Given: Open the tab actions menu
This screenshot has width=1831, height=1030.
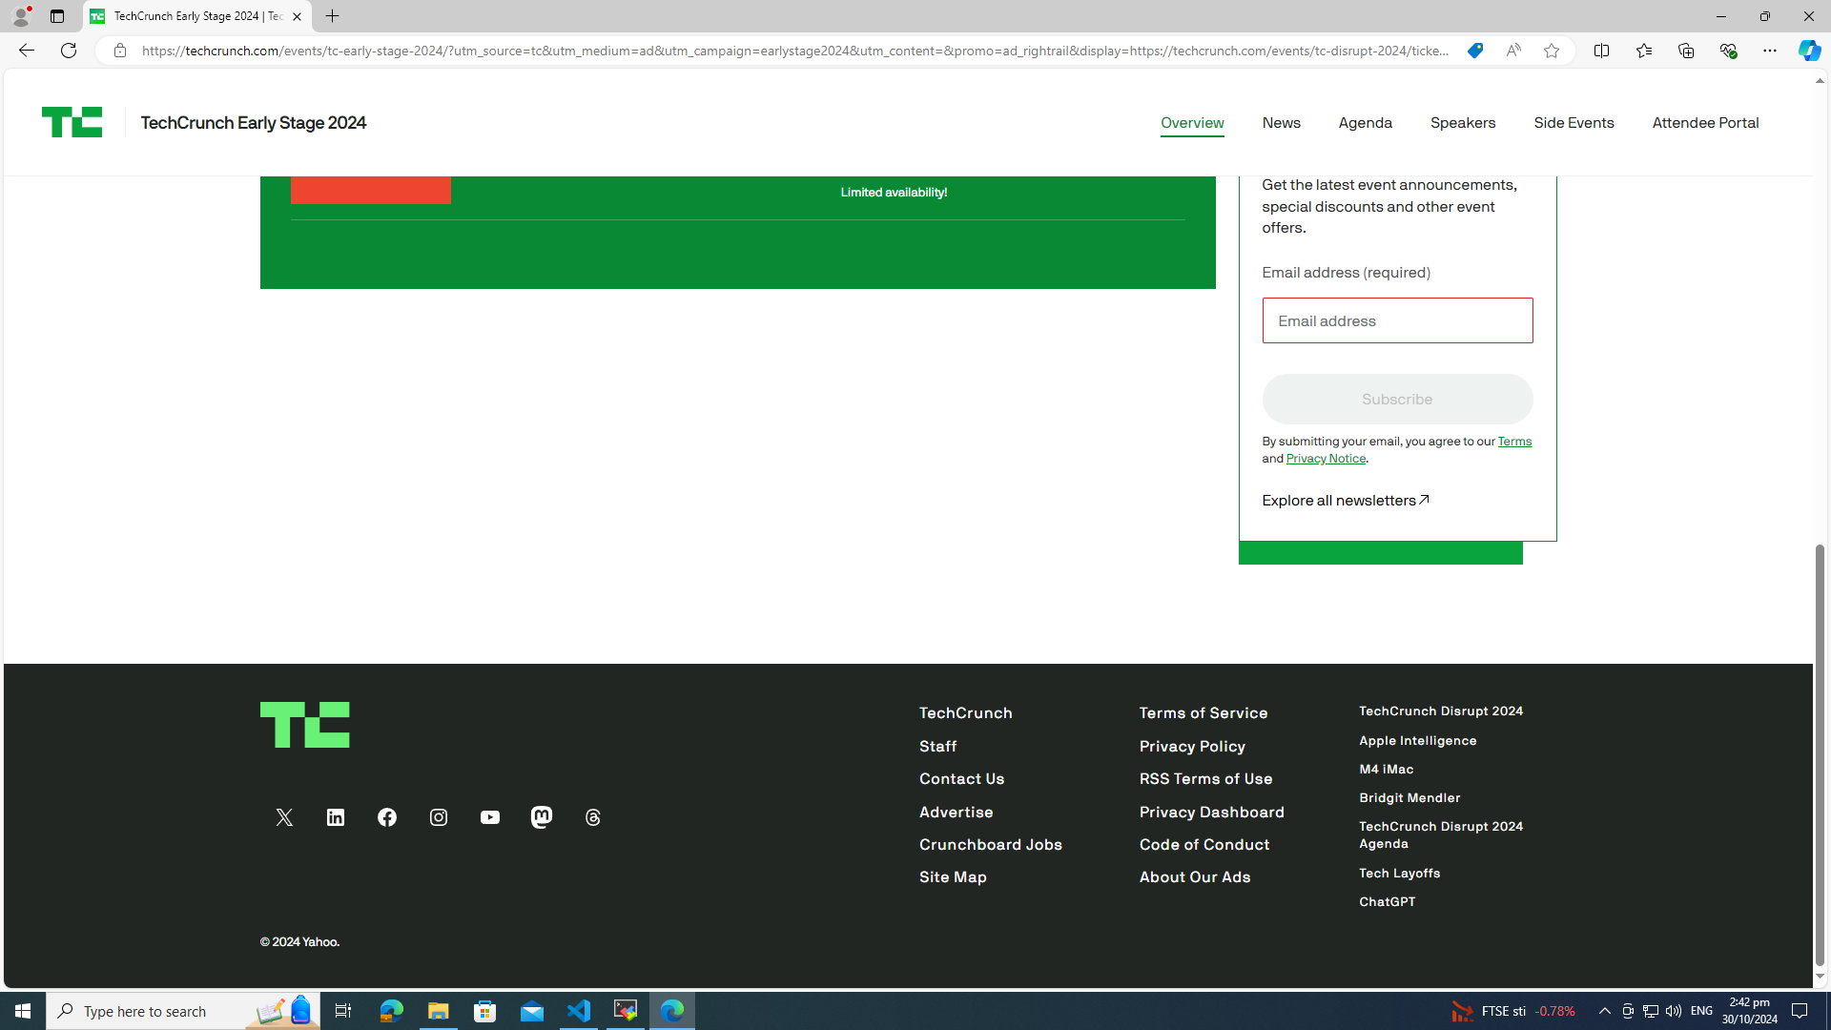Looking at the screenshot, I should tap(57, 16).
